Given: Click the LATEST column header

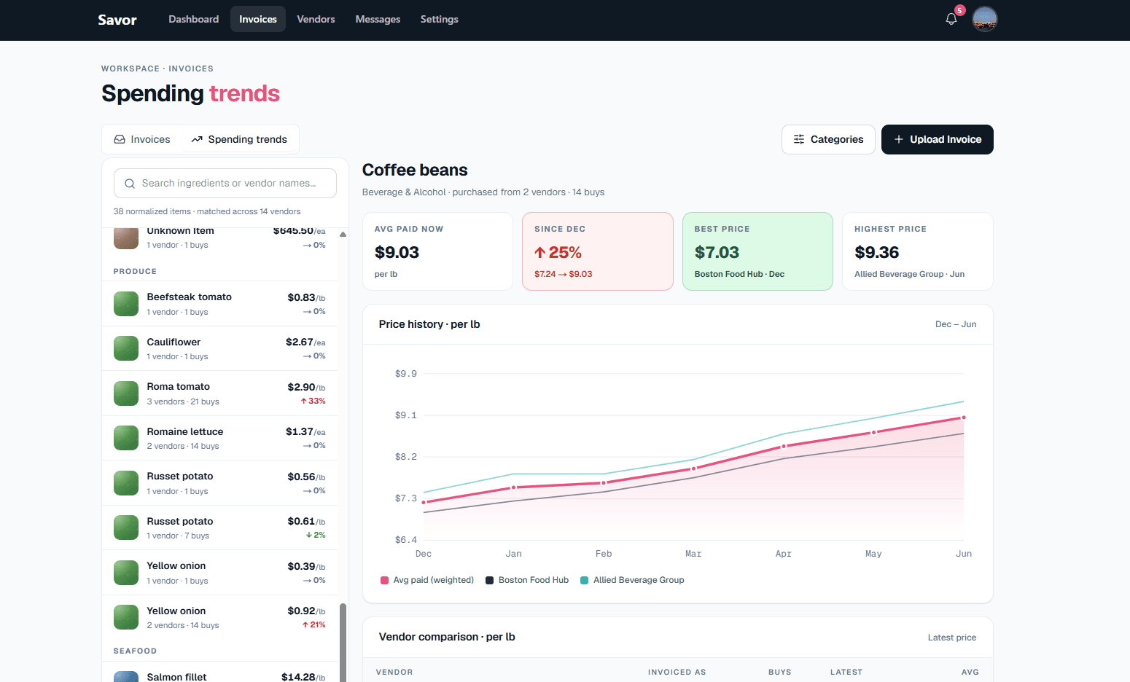Looking at the screenshot, I should (846, 673).
